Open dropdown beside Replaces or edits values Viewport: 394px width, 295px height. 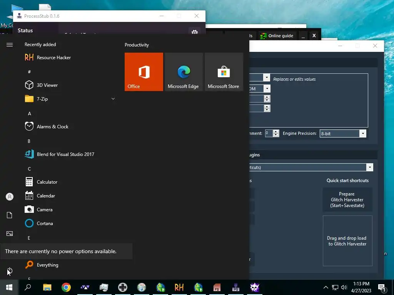pyautogui.click(x=267, y=77)
